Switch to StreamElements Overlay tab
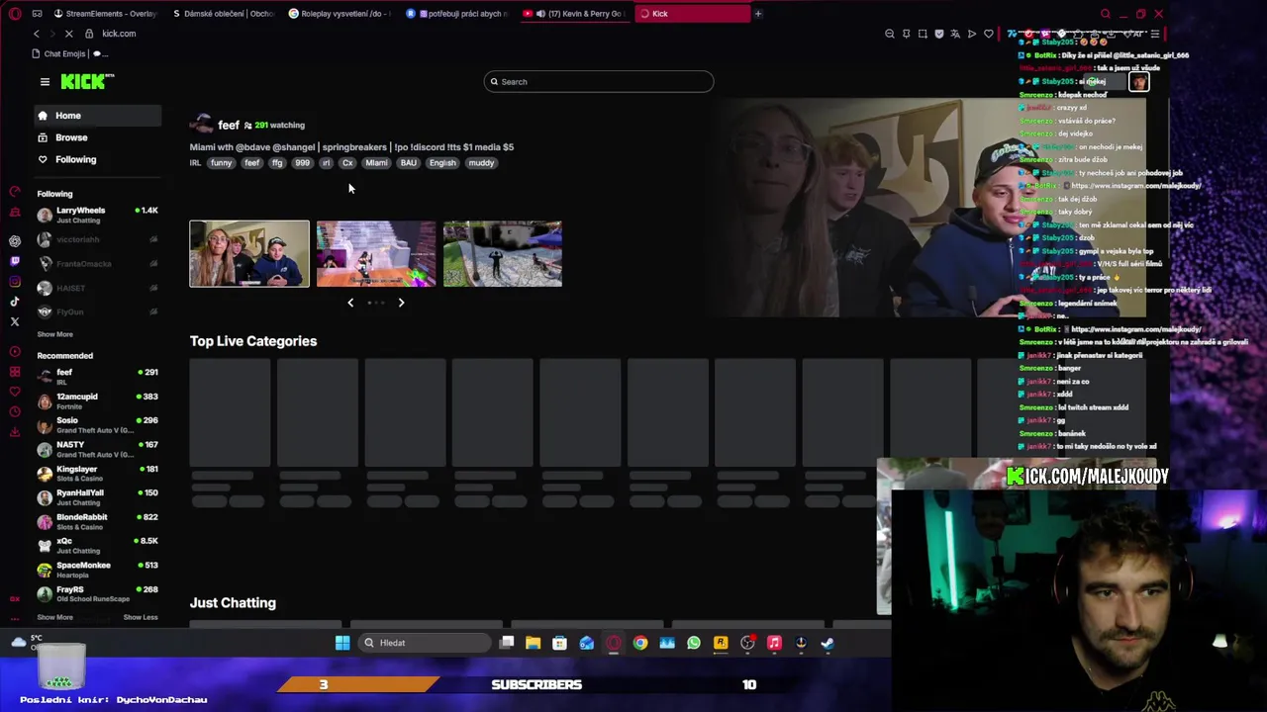Image resolution: width=1267 pixels, height=712 pixels. click(106, 14)
